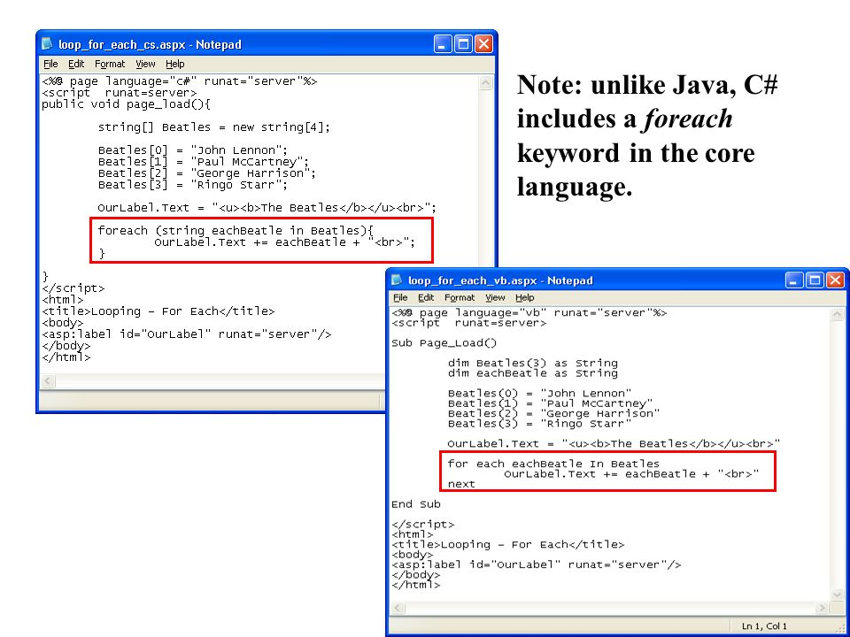Click the Notepad icon in loop_for_each_cs.aspx title bar
Image resolution: width=850 pixels, height=637 pixels.
point(48,44)
